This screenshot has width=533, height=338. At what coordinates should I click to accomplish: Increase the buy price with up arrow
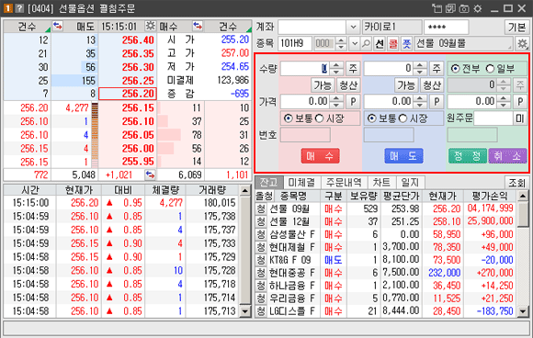(336, 98)
